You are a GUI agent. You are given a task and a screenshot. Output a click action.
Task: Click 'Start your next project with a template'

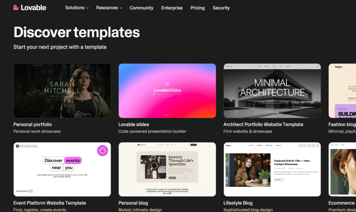[60, 47]
